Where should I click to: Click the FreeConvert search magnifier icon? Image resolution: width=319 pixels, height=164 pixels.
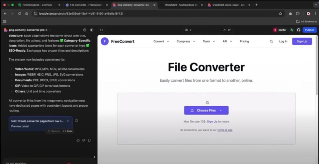[x=271, y=41]
